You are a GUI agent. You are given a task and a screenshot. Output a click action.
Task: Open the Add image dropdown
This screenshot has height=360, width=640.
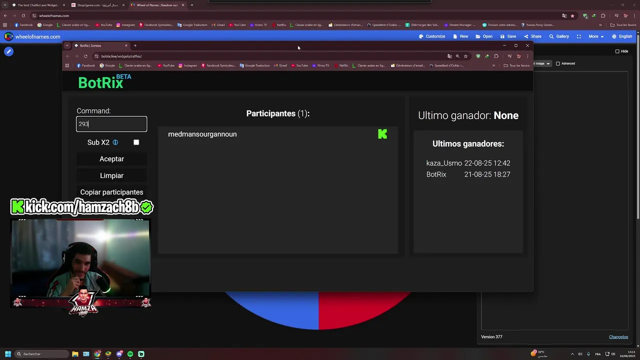pos(542,63)
